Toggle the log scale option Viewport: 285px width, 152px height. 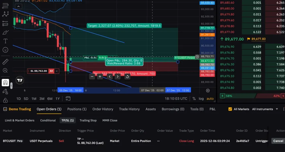click(201, 99)
